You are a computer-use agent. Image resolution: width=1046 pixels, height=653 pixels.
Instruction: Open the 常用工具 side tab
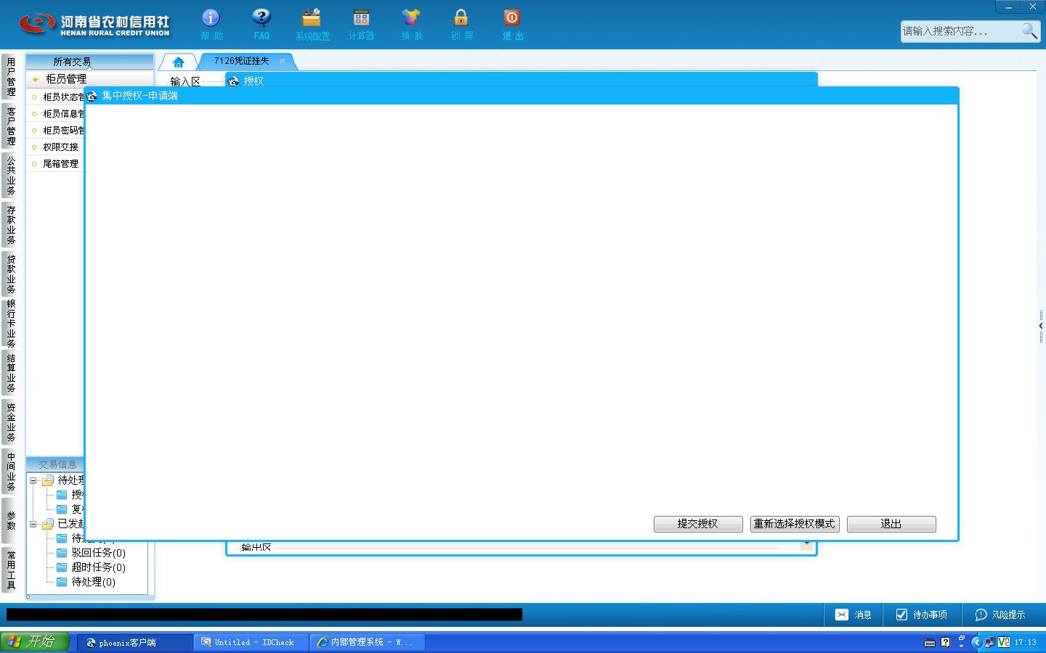pyautogui.click(x=11, y=570)
